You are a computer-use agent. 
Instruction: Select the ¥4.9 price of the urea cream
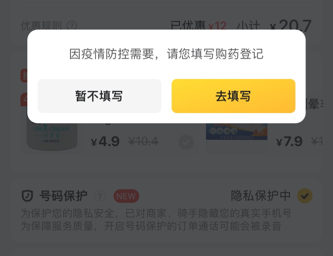[105, 141]
